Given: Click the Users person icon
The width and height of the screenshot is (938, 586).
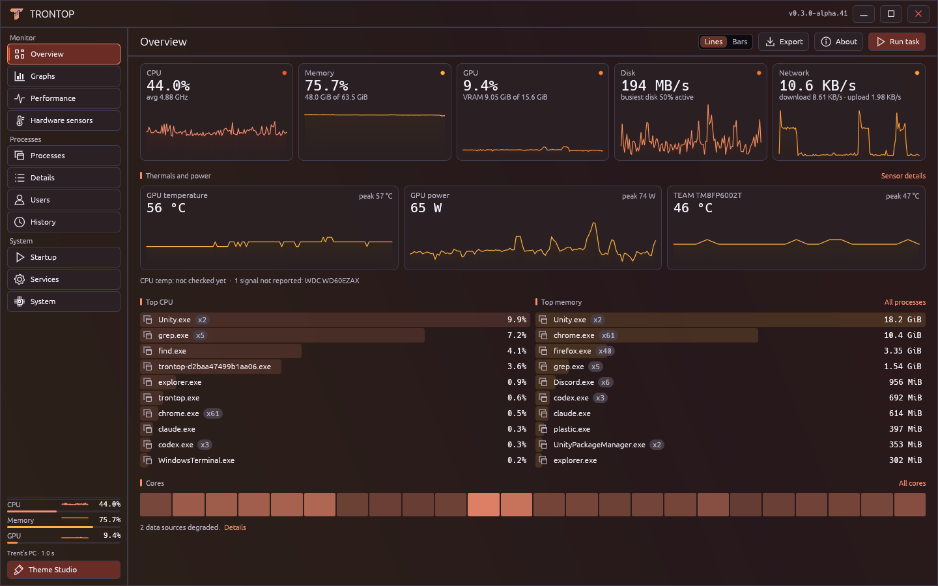Looking at the screenshot, I should 20,200.
